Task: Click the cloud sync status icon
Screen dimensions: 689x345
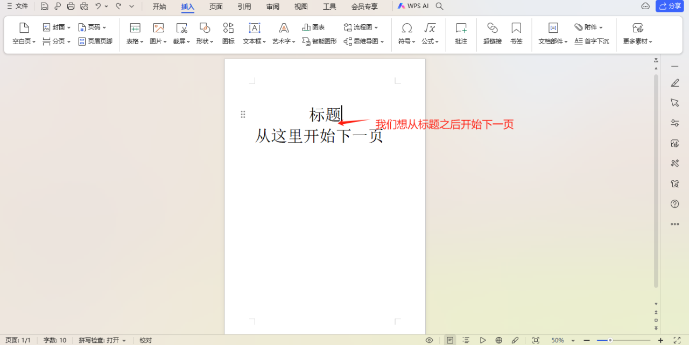Action: [645, 6]
